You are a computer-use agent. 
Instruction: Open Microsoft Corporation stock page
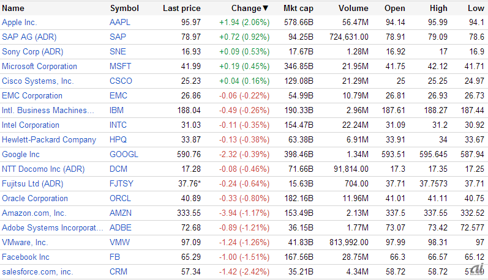[39, 67]
